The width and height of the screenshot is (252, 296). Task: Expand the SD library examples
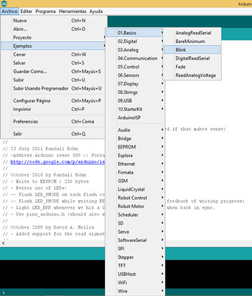pyautogui.click(x=135, y=224)
